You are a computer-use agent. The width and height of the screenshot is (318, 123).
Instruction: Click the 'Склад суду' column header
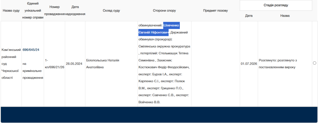coord(111,11)
